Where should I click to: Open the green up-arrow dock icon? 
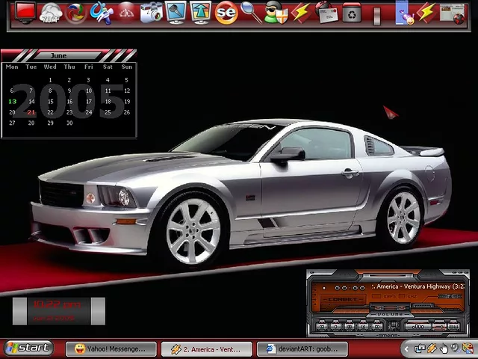201,12
